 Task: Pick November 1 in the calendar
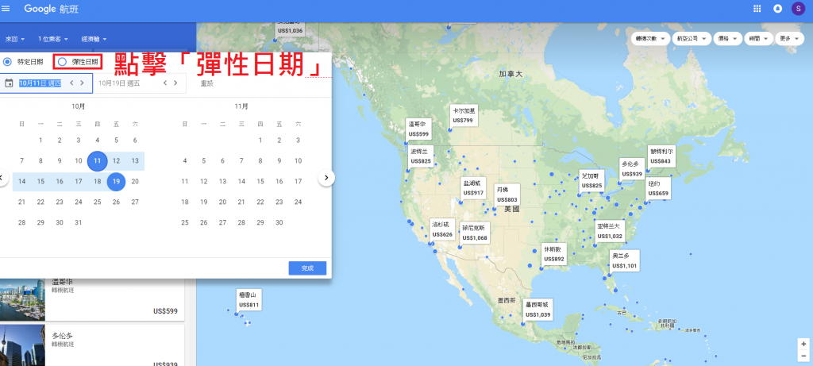pyautogui.click(x=260, y=140)
